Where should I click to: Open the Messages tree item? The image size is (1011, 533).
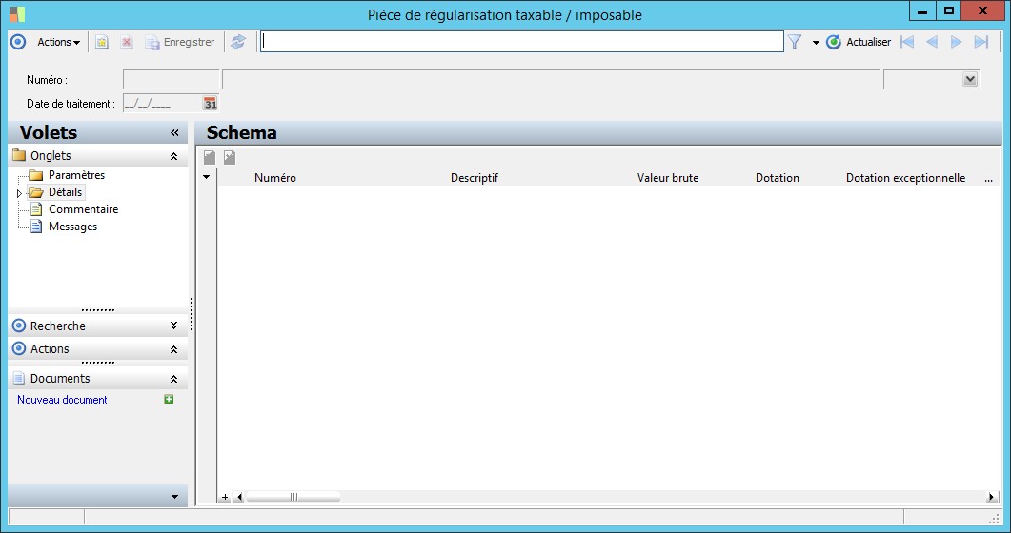click(72, 227)
